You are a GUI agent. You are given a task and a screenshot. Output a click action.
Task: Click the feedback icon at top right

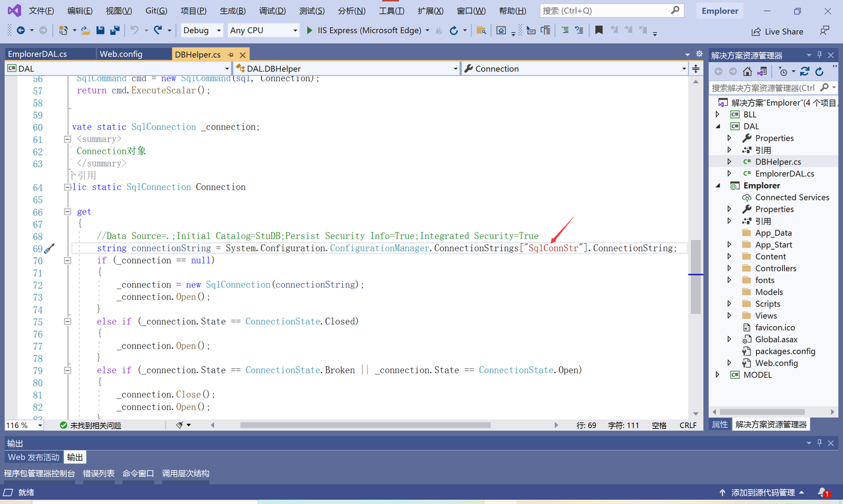point(825,30)
